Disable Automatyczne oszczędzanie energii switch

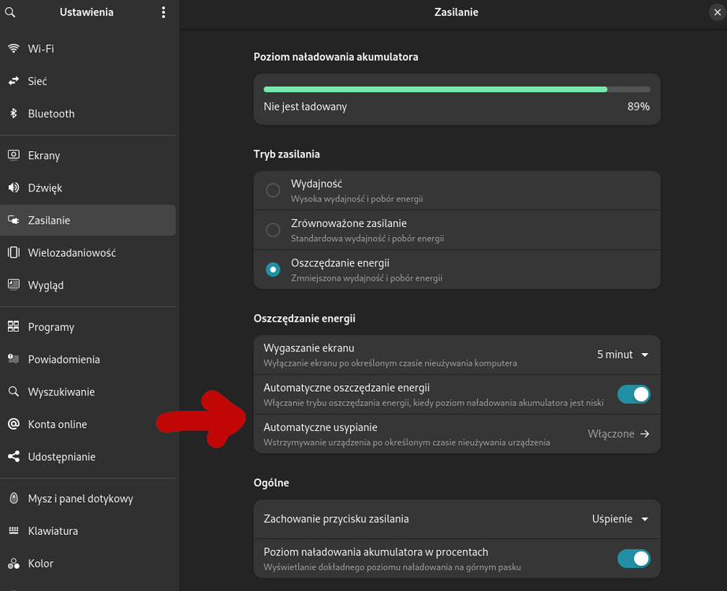tap(633, 394)
